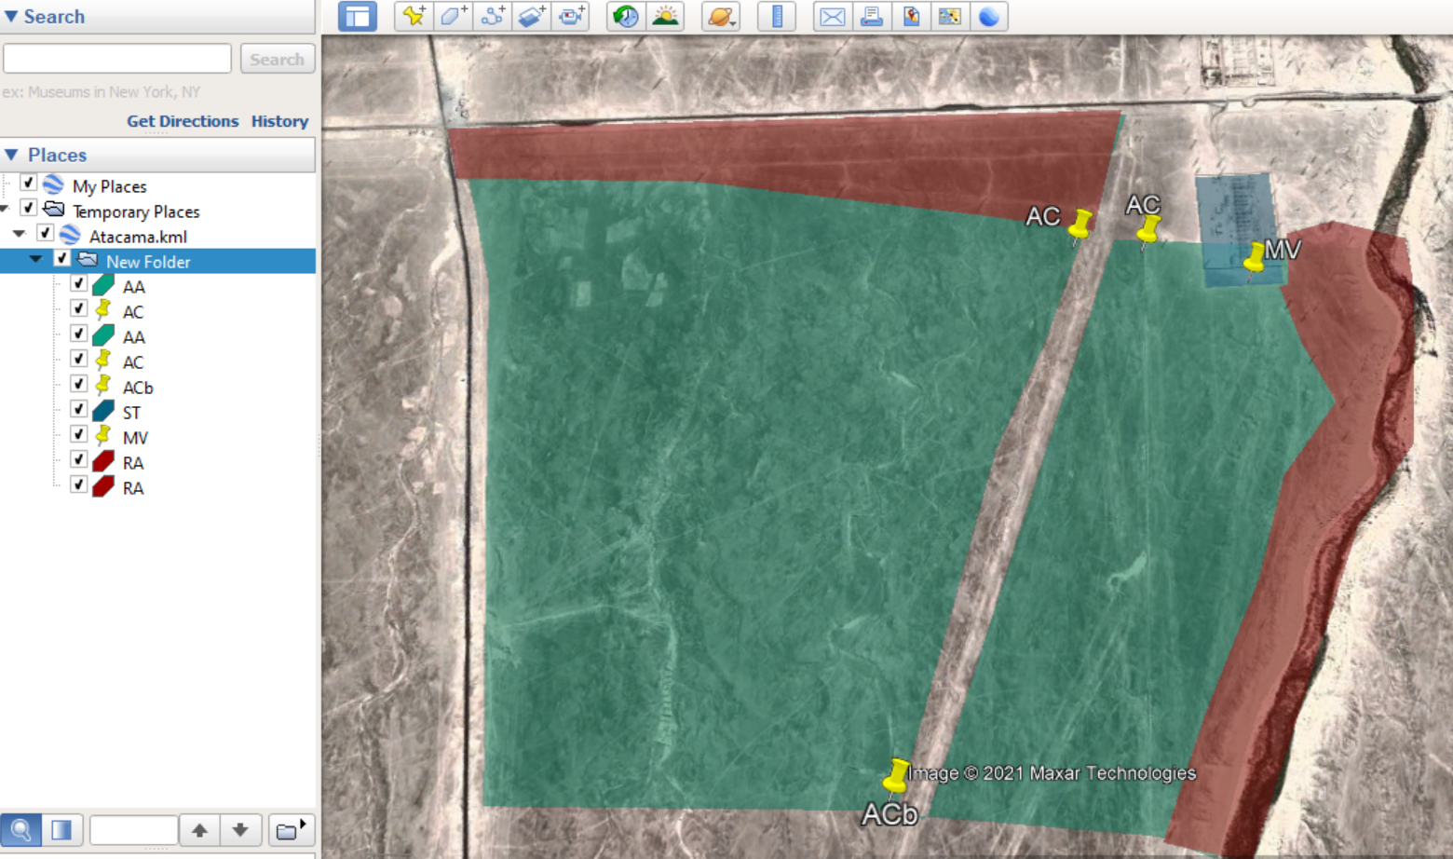Uncheck the Atacama.kml visibility box
The width and height of the screenshot is (1453, 859).
[45, 233]
